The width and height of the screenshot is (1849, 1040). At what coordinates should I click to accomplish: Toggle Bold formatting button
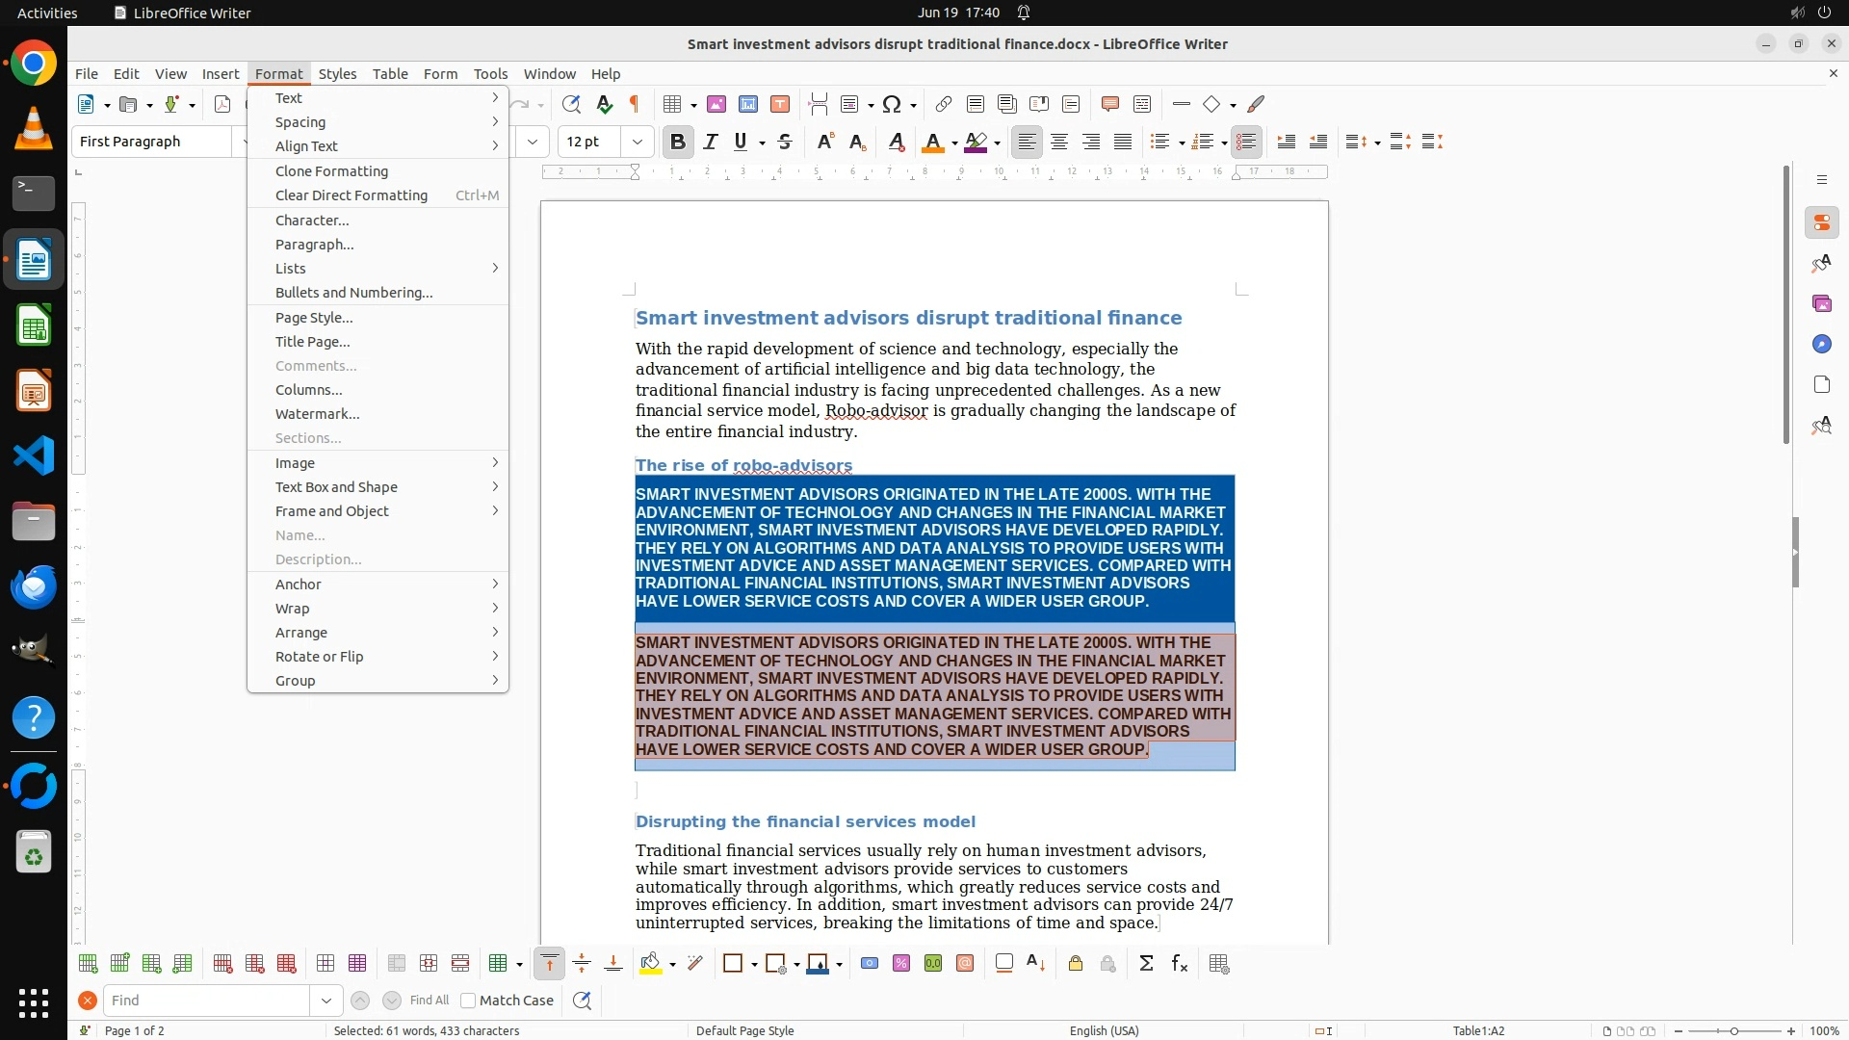(678, 142)
